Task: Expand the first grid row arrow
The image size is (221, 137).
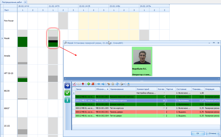Action: click(x=74, y=93)
